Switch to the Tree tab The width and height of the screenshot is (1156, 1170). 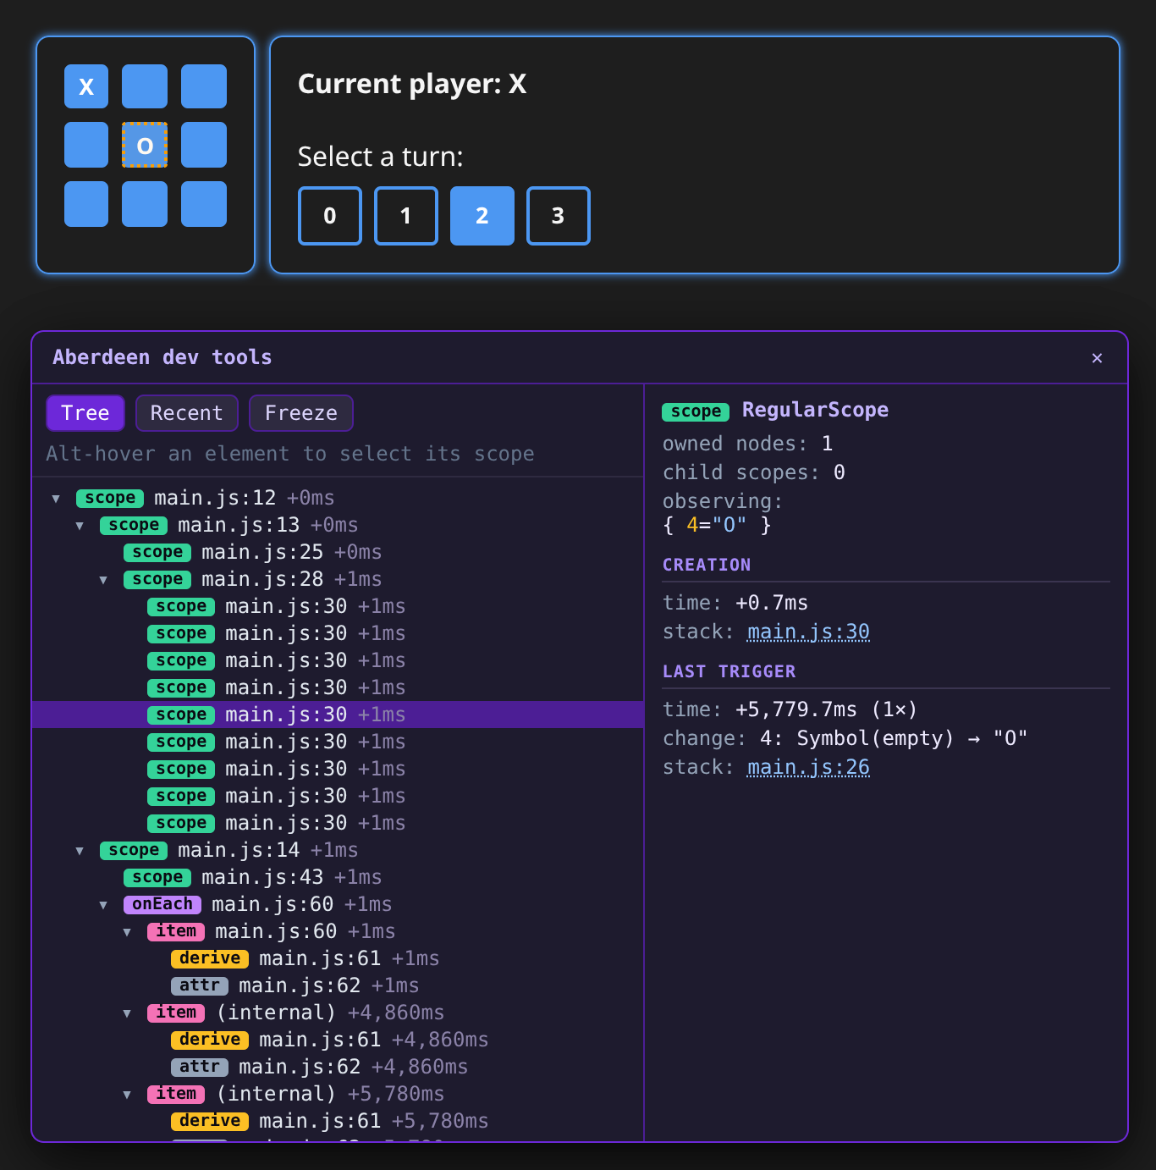pos(85,413)
